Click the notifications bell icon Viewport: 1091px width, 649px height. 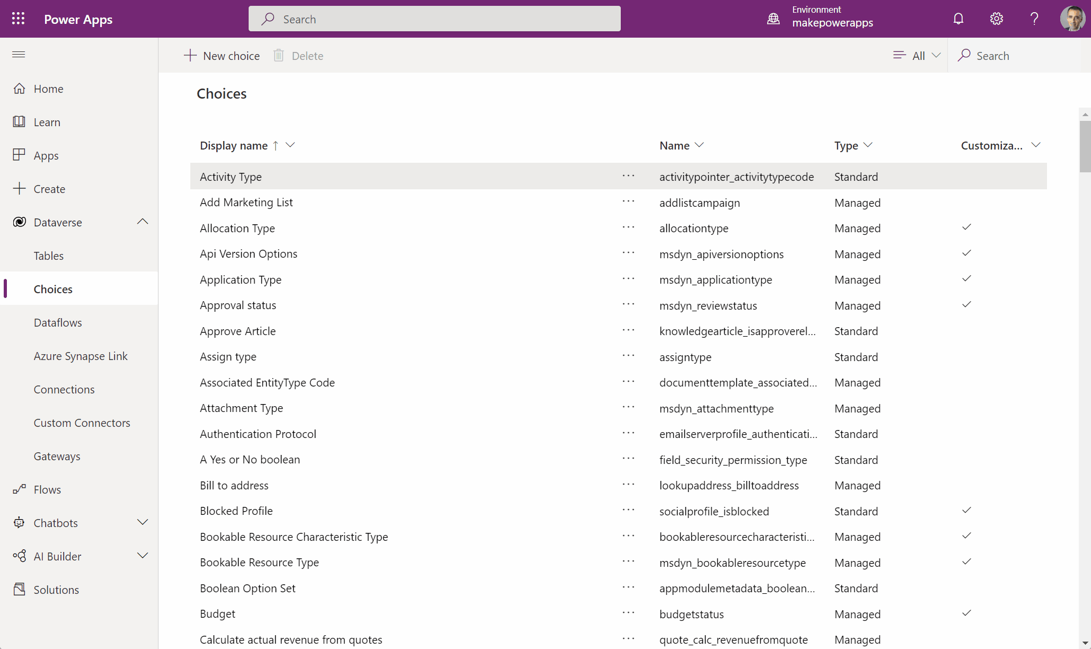[x=958, y=19]
